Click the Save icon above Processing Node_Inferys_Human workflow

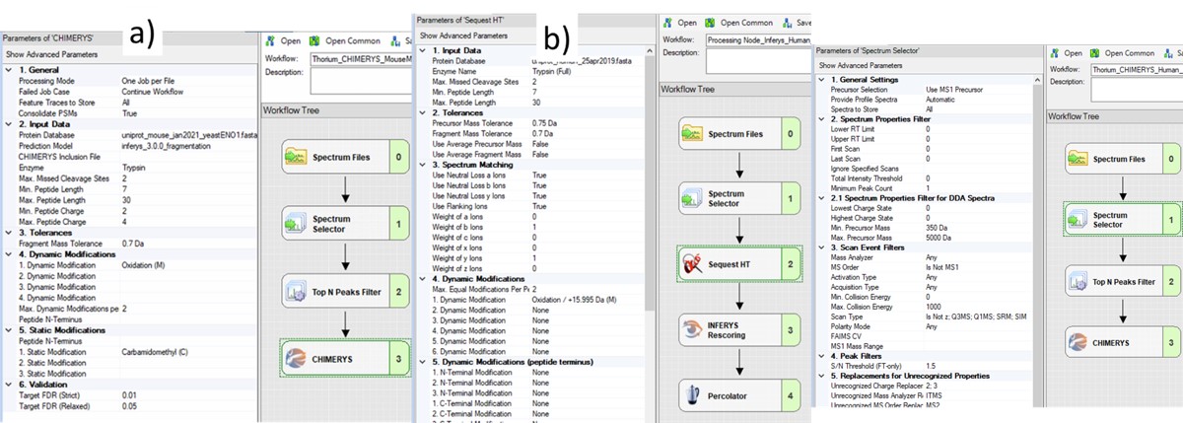click(787, 22)
